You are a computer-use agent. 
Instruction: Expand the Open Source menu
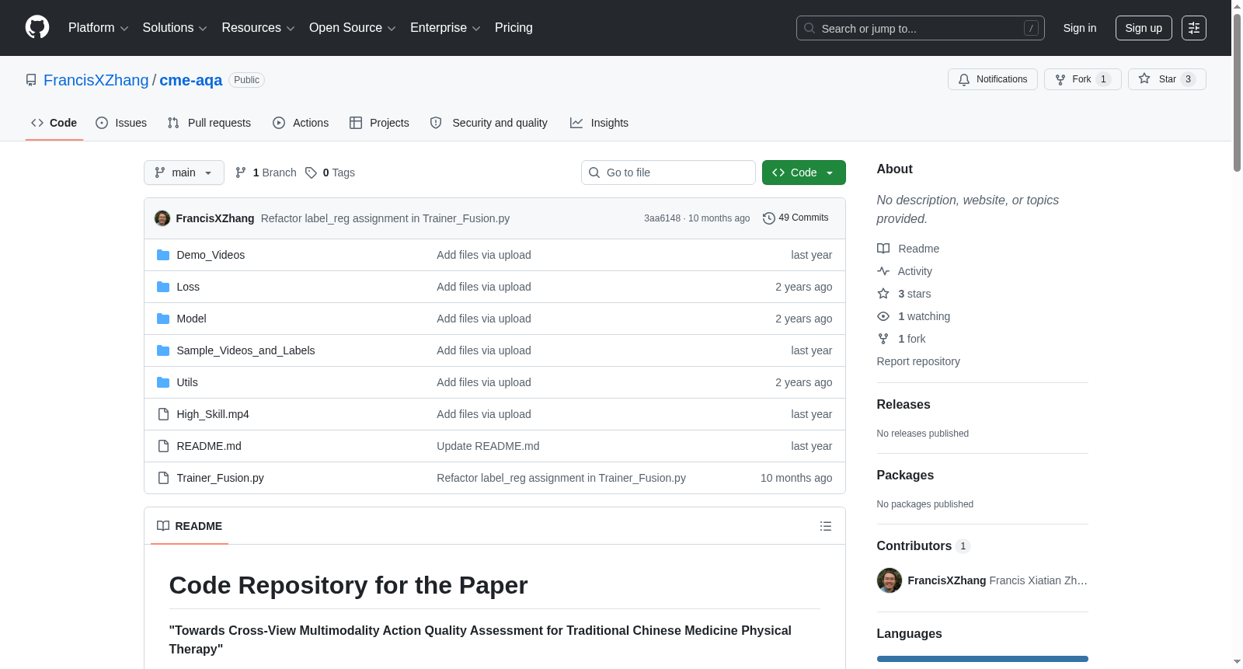click(353, 28)
